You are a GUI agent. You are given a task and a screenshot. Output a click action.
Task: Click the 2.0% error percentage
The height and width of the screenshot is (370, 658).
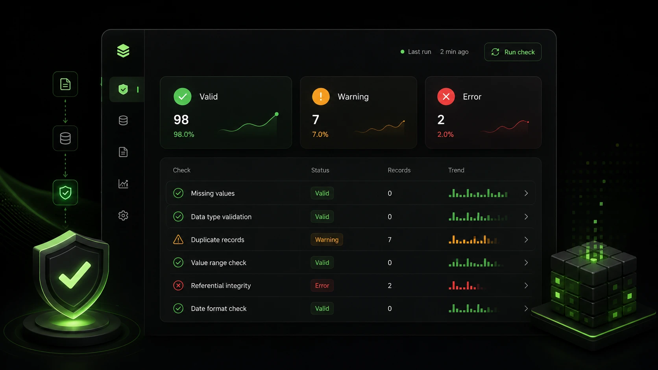[x=445, y=134]
